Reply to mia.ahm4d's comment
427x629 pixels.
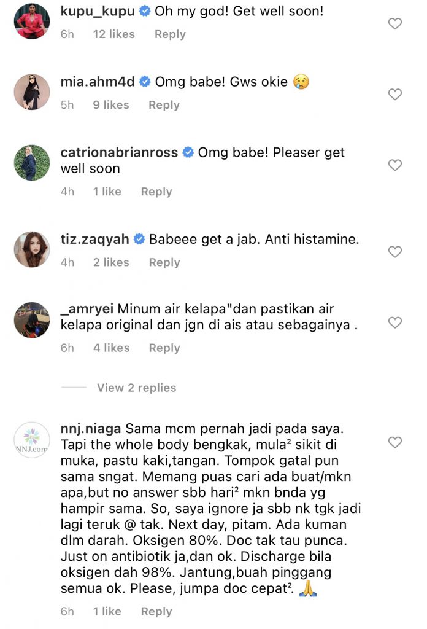coord(164,105)
